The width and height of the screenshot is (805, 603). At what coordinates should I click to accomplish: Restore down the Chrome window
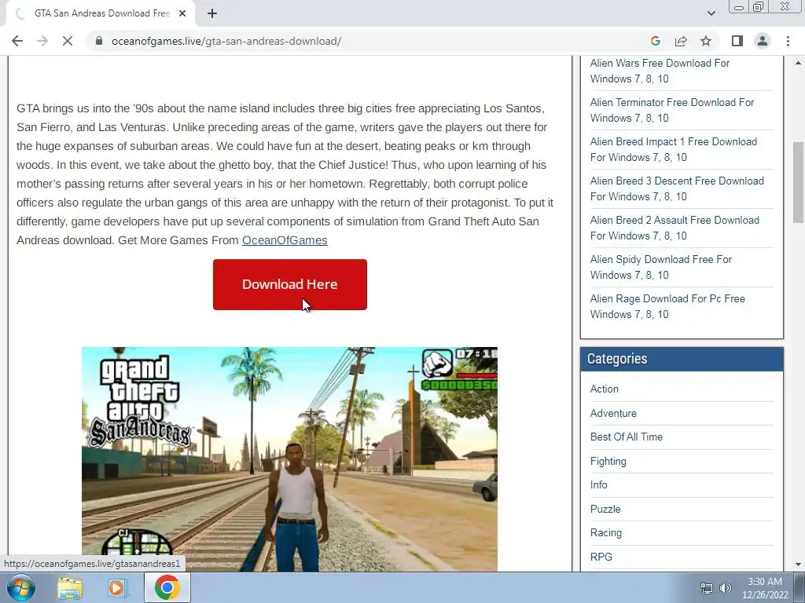tap(758, 7)
